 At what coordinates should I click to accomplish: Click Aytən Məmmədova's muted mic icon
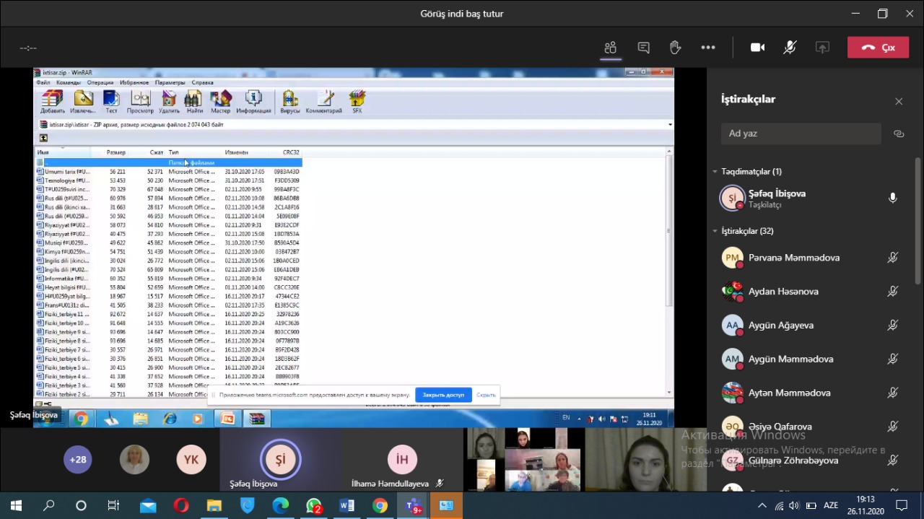point(893,393)
